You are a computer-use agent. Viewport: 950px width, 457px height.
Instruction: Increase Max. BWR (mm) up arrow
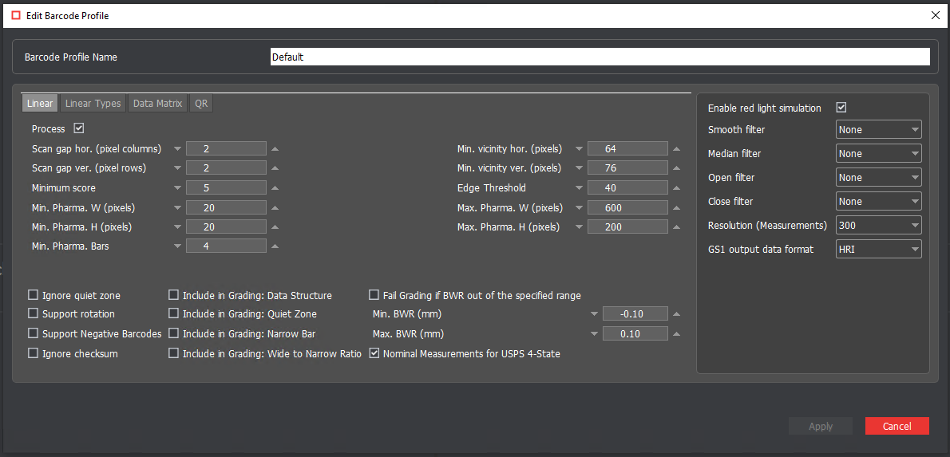676,334
